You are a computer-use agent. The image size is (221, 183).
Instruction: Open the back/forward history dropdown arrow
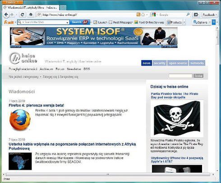tap(16, 15)
